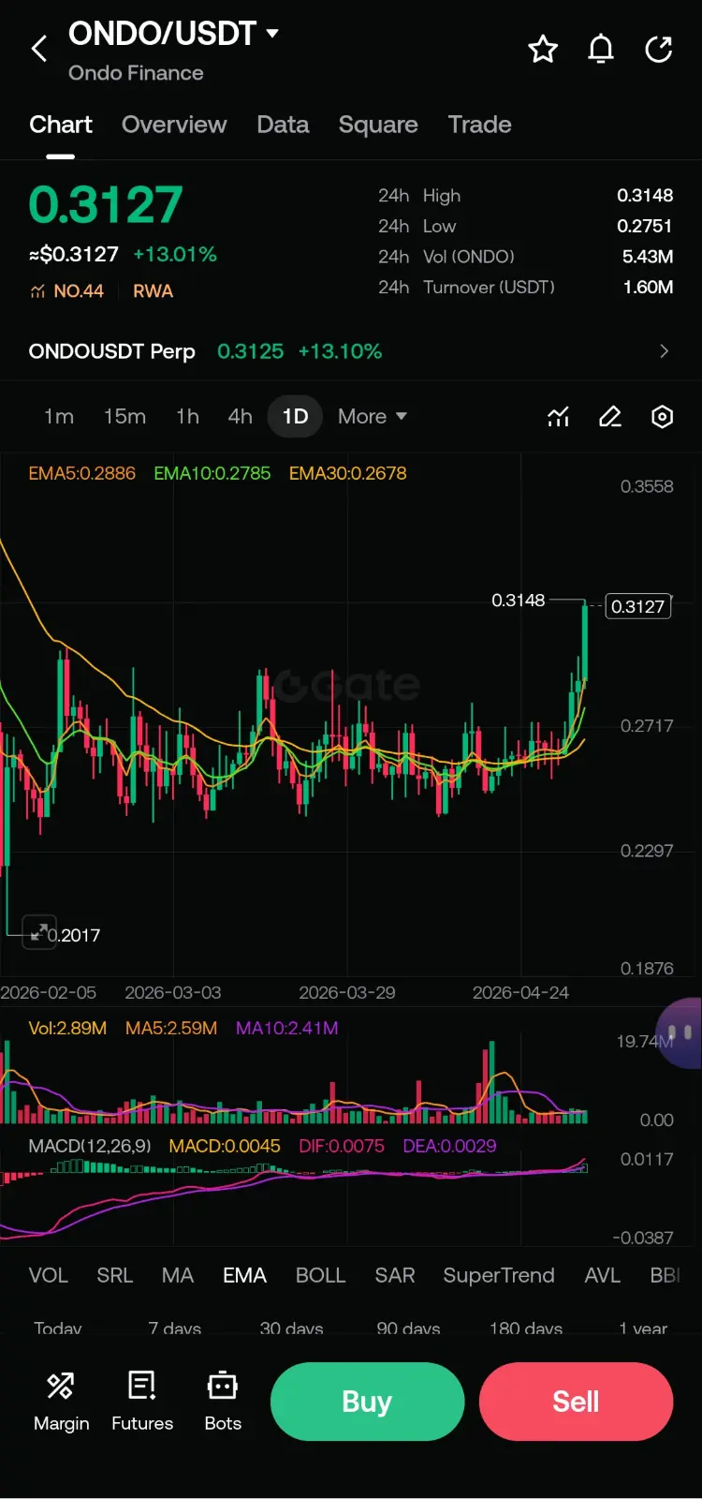Tap the red Sell button
702x1499 pixels.
point(576,1402)
